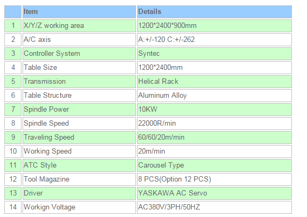Click row number 14 cell

pyautogui.click(x=13, y=207)
